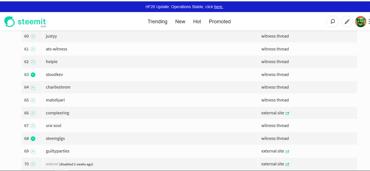
Task: Open complexring account link
Action: point(58,113)
